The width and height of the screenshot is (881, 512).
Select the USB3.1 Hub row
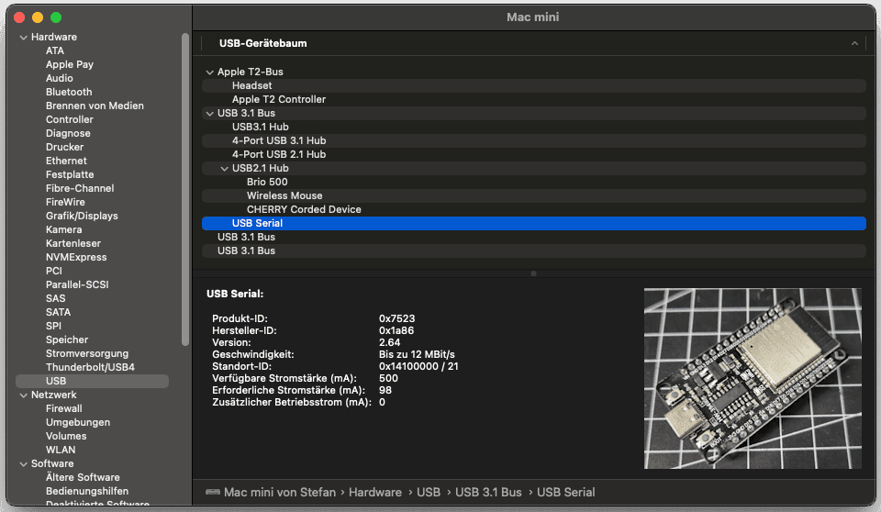point(534,127)
